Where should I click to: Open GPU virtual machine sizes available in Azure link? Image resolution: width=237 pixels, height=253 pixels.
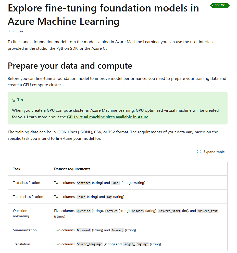107,117
